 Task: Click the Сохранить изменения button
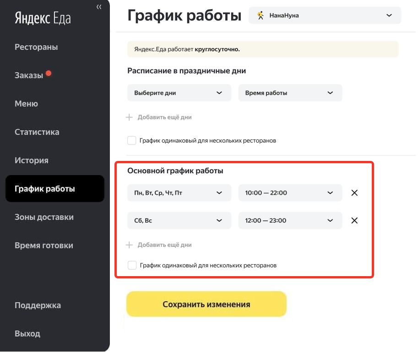pyautogui.click(x=206, y=304)
